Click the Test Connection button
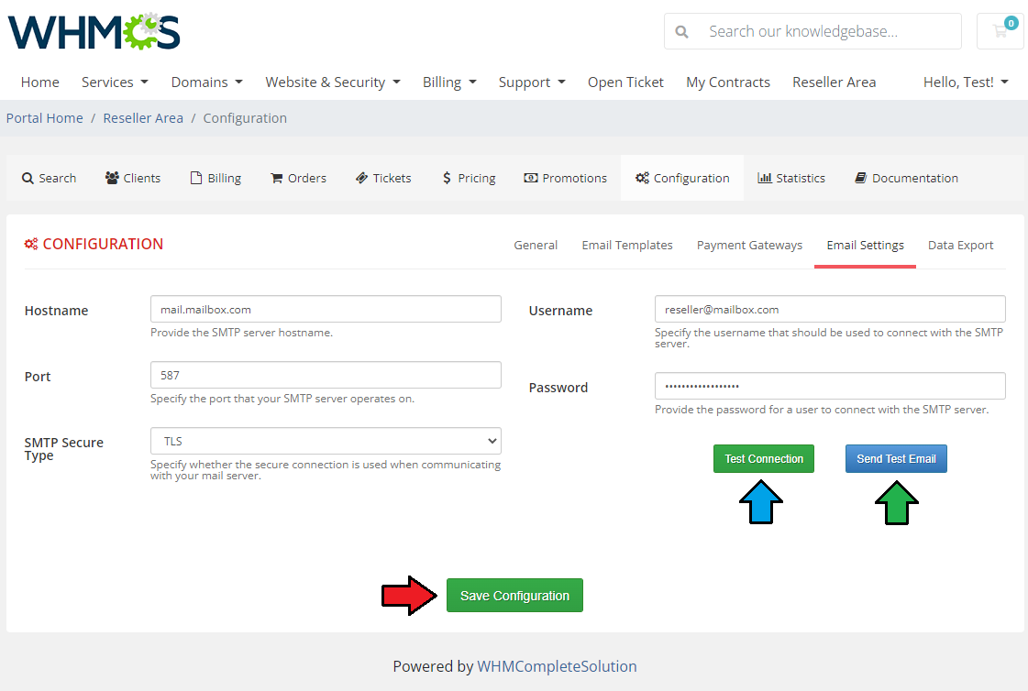Viewport: 1028px width, 691px height. click(764, 458)
